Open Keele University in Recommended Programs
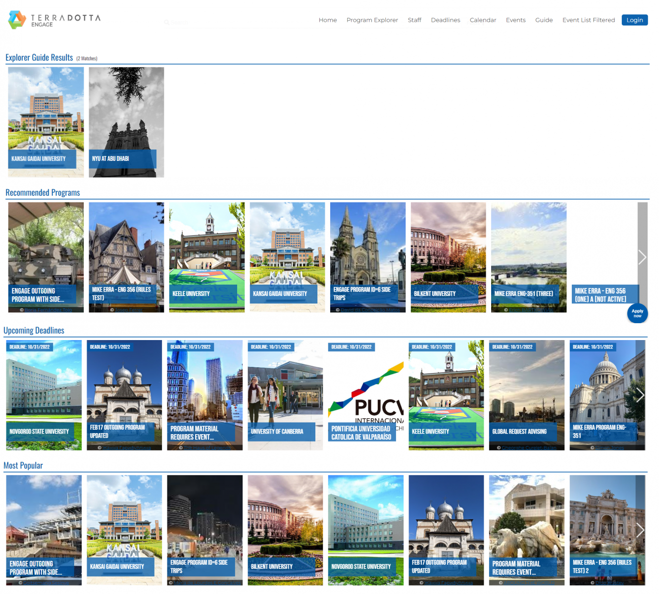 (207, 257)
